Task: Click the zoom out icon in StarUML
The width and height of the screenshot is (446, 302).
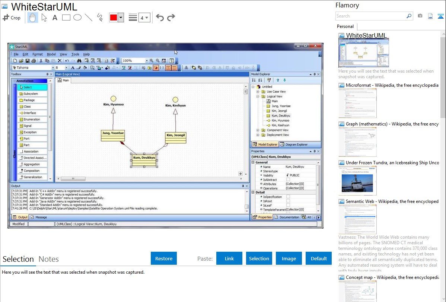Action: (157, 61)
